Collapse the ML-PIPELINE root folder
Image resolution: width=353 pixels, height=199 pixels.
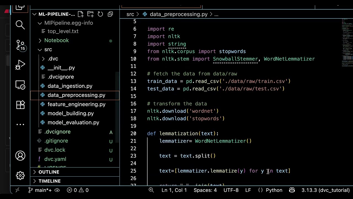point(34,14)
